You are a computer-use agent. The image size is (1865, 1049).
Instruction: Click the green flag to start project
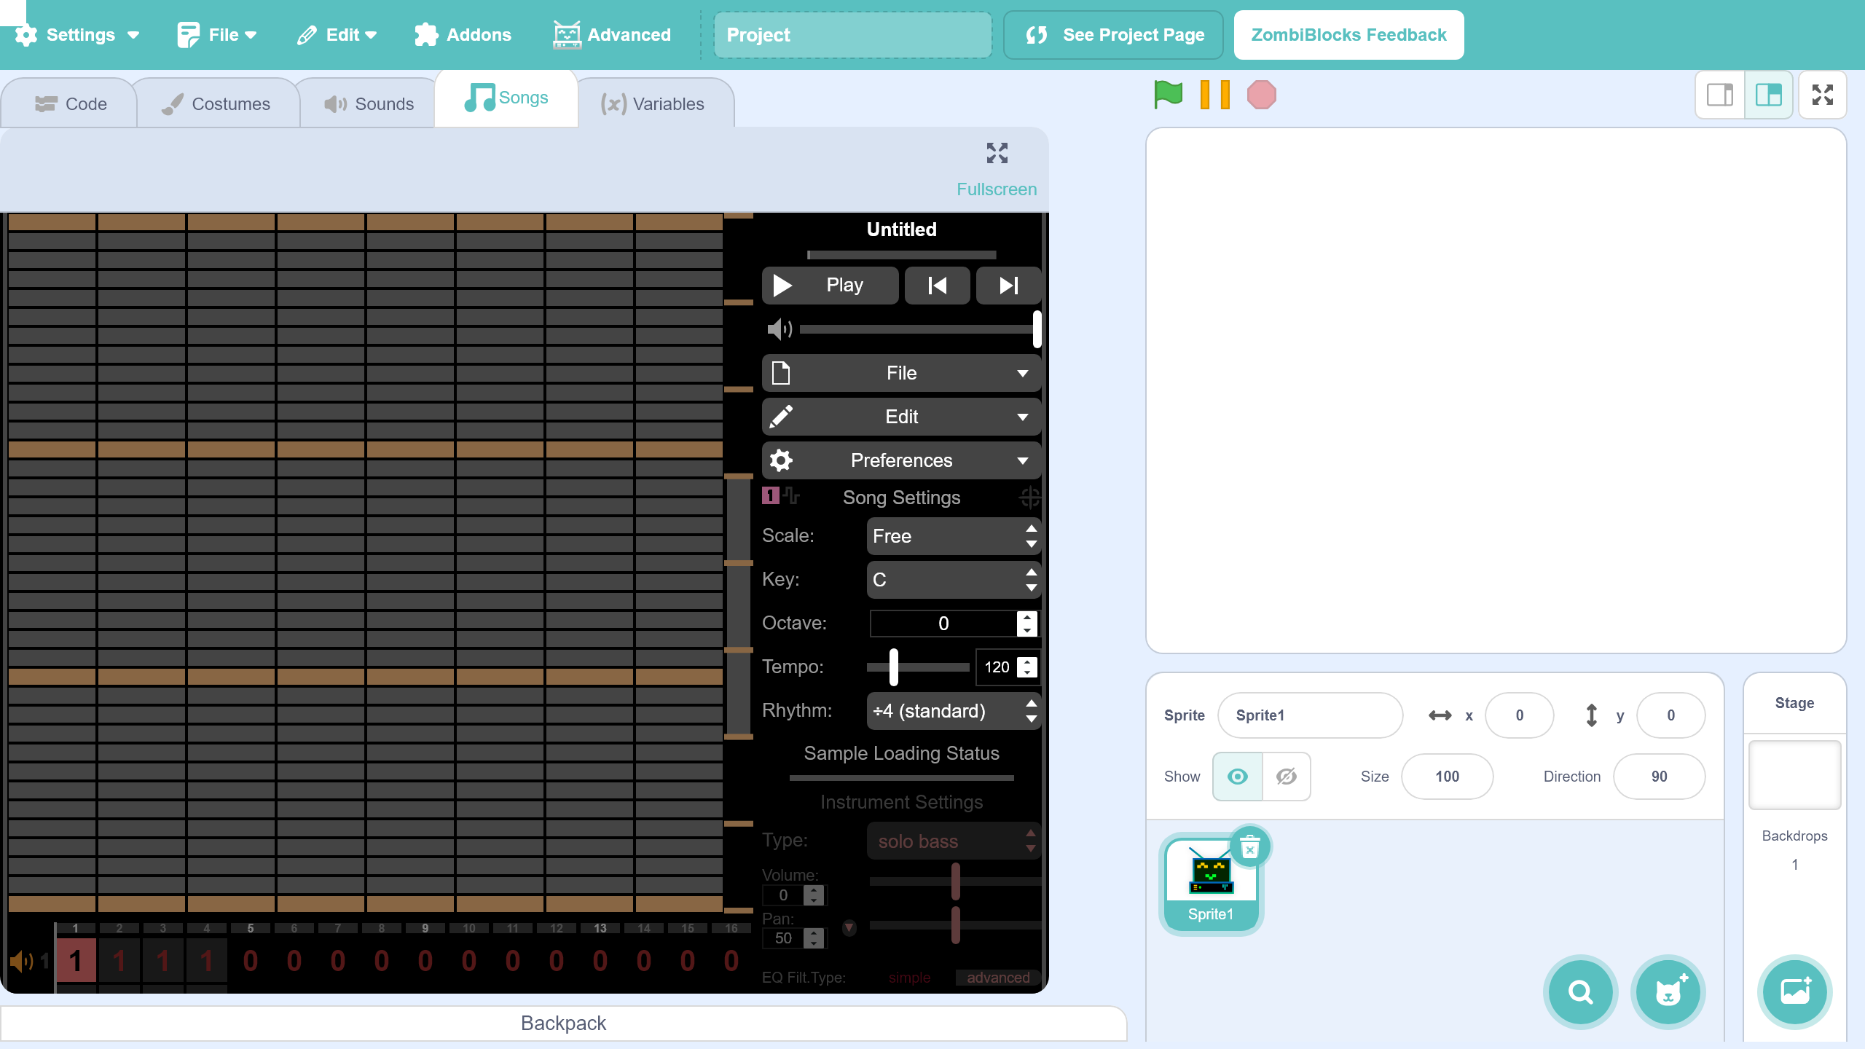coord(1168,95)
